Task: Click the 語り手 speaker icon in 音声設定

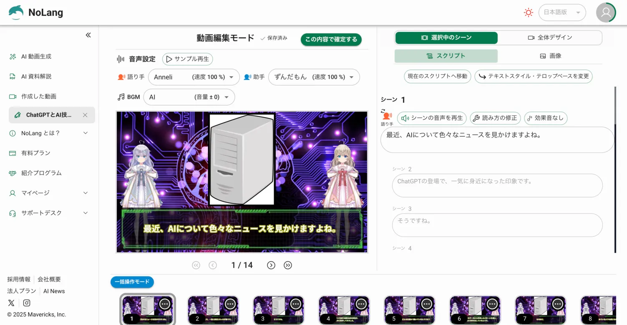Action: point(121,77)
